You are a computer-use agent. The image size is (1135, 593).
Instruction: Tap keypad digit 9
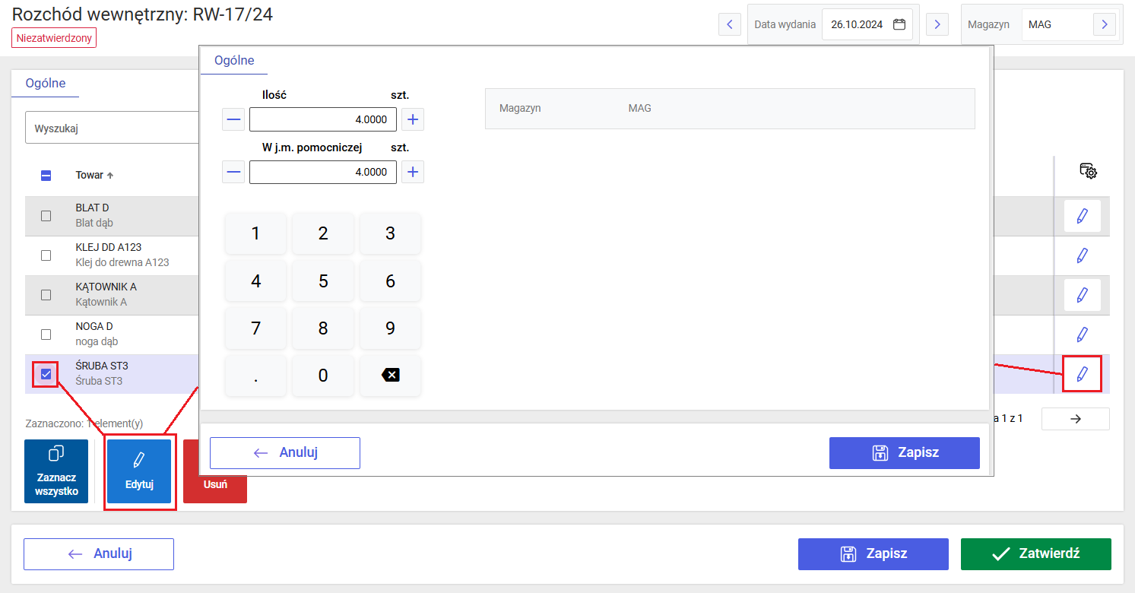tap(390, 328)
